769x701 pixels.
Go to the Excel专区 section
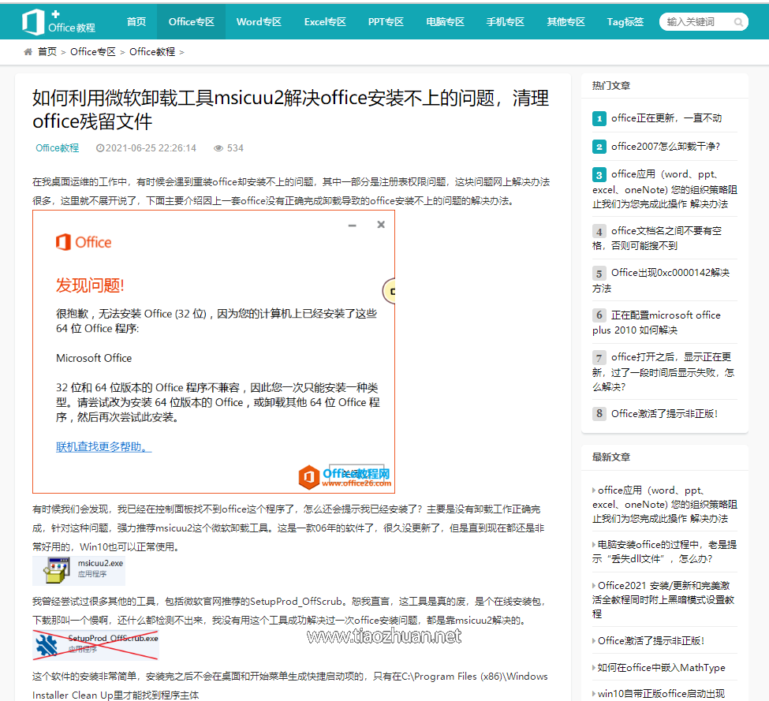[x=325, y=21]
